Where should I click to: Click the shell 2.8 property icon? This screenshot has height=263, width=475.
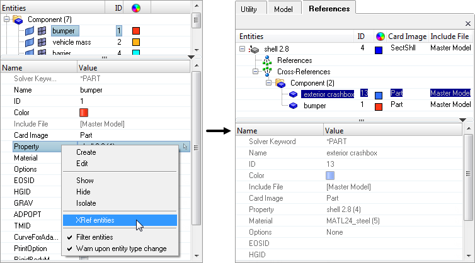coord(254,49)
